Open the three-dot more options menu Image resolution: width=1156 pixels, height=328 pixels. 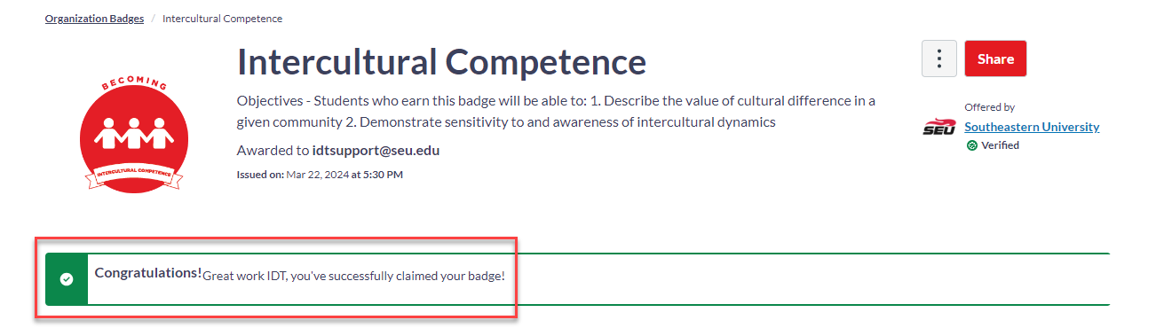(x=938, y=59)
